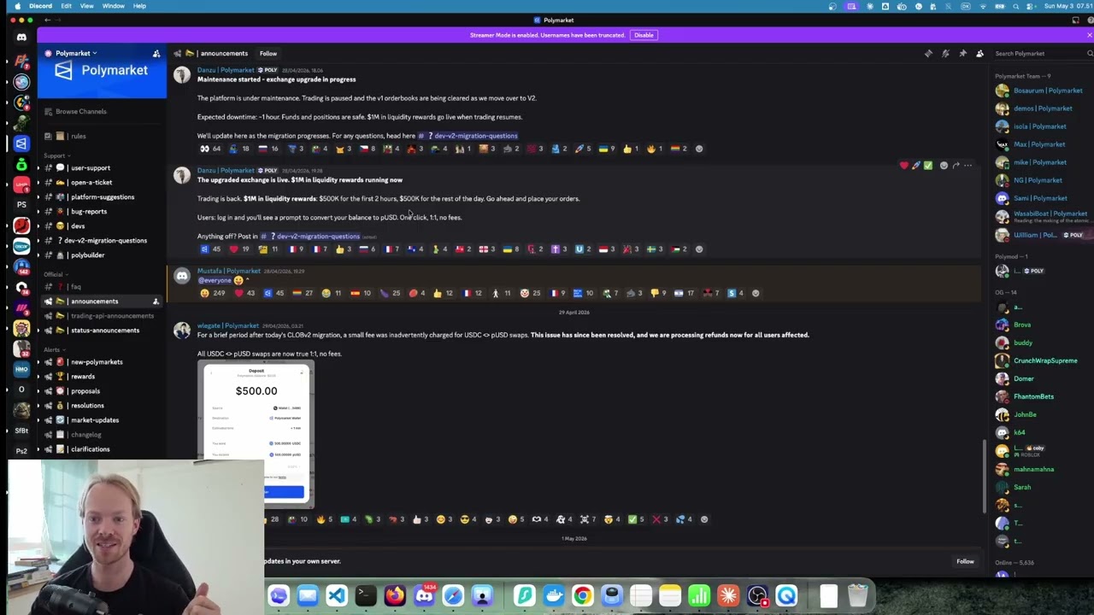Collapse the Official category

[54, 274]
